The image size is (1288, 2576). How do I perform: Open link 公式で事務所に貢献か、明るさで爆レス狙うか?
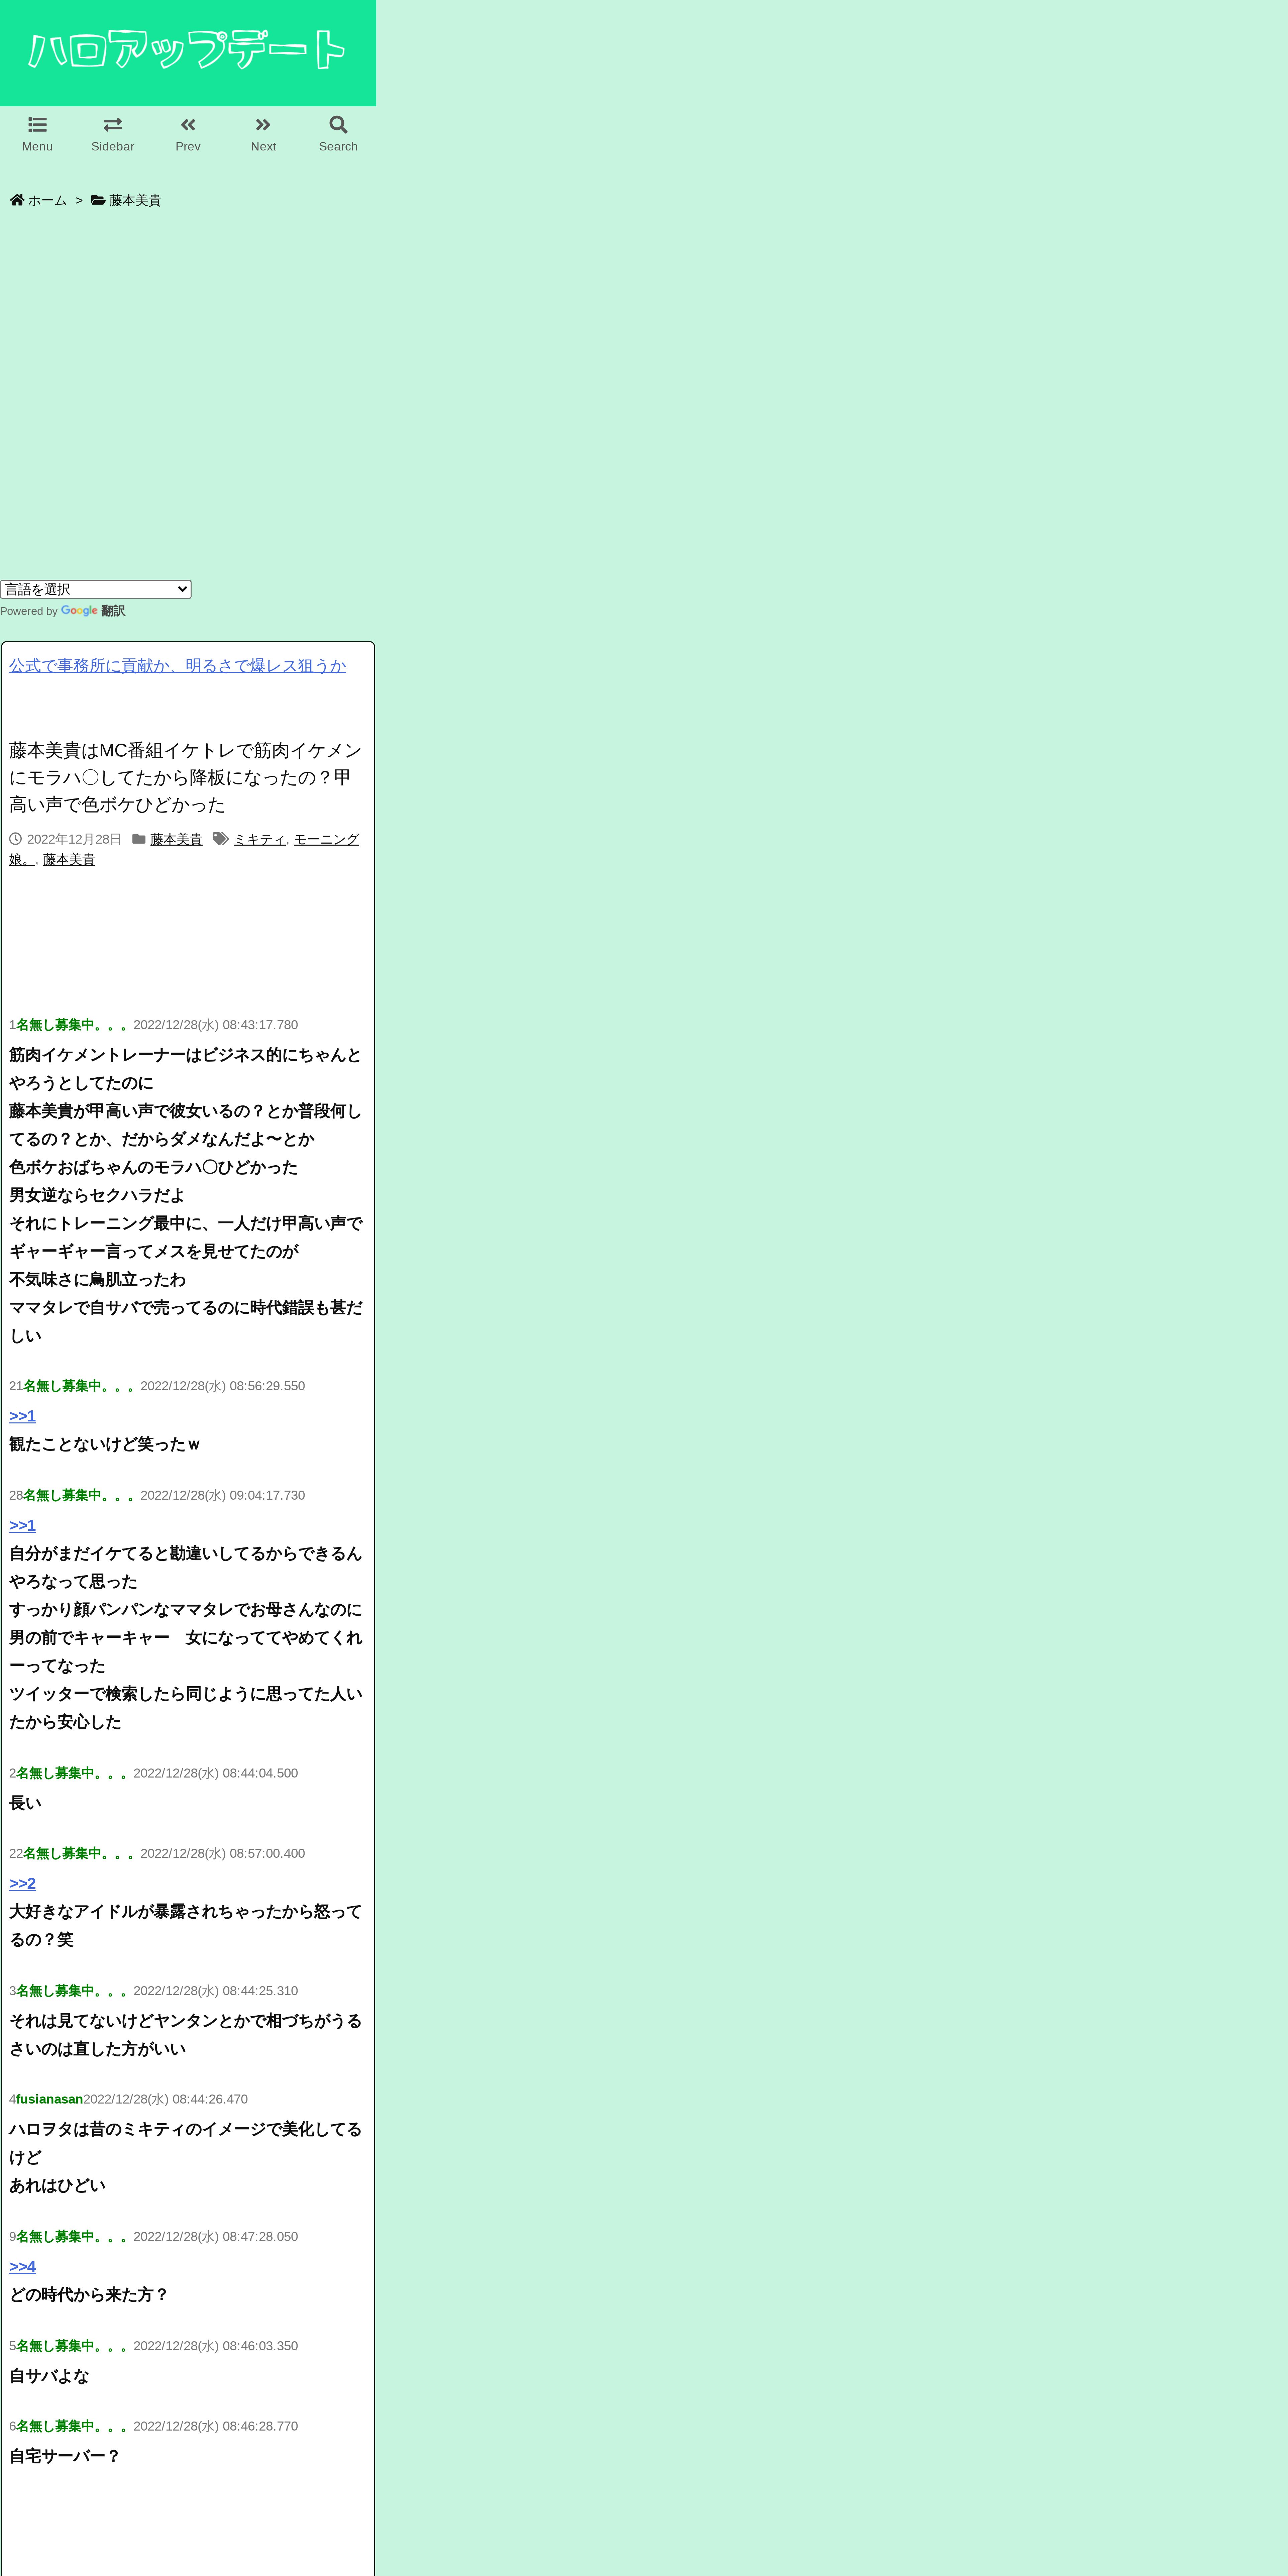(x=177, y=666)
